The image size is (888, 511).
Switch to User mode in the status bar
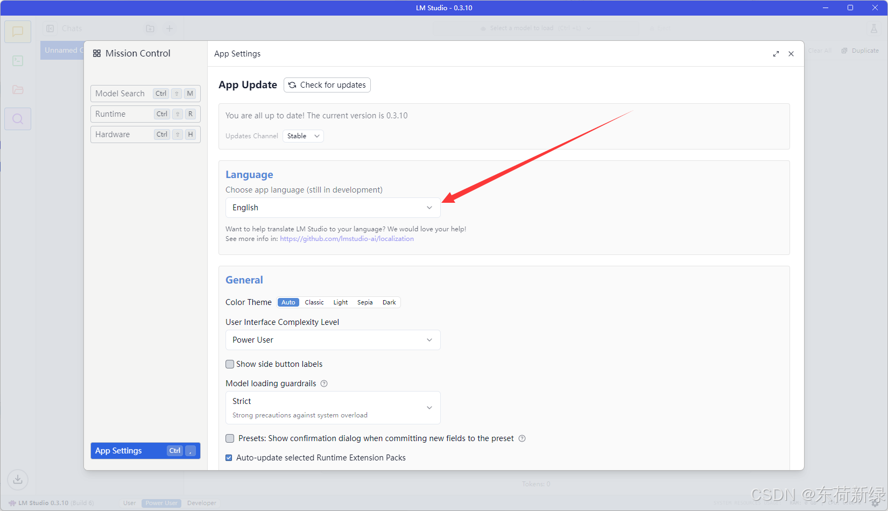[x=130, y=503]
